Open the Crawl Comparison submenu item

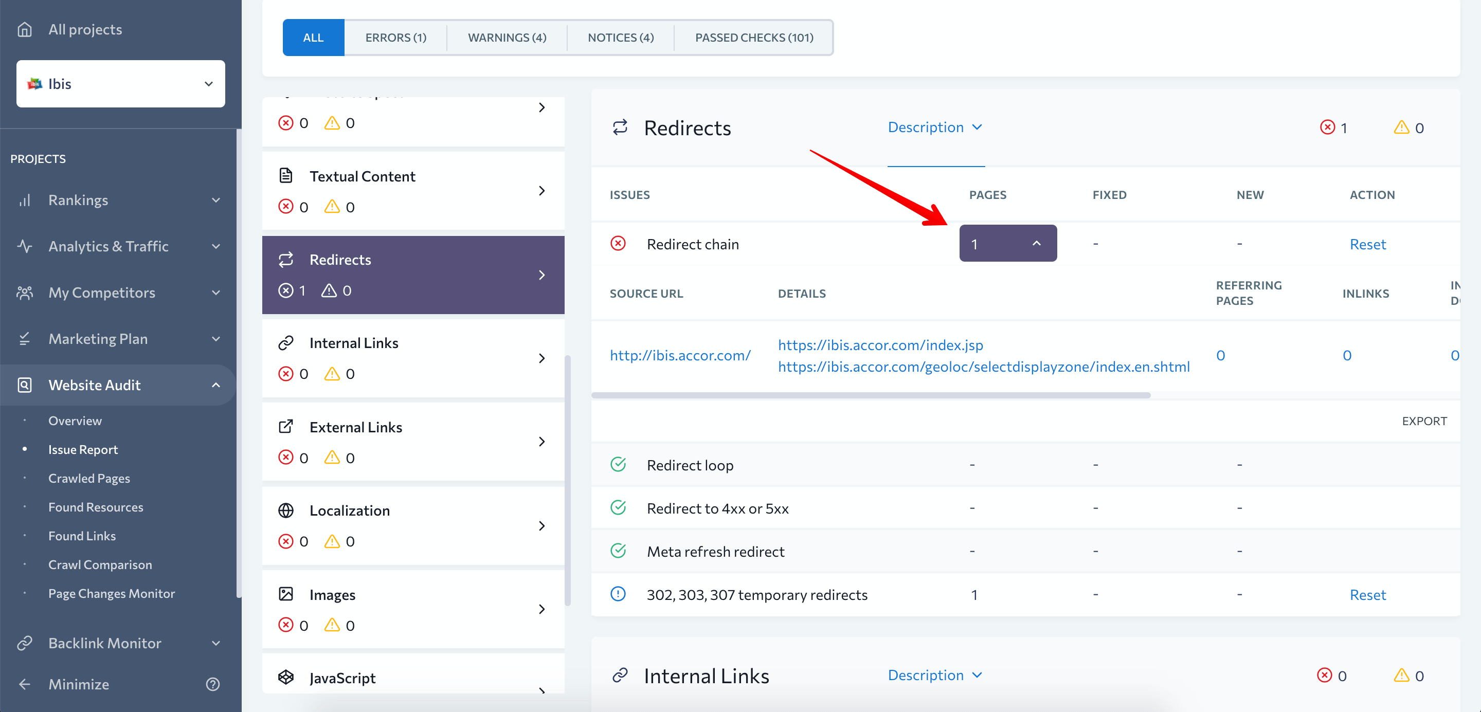101,564
